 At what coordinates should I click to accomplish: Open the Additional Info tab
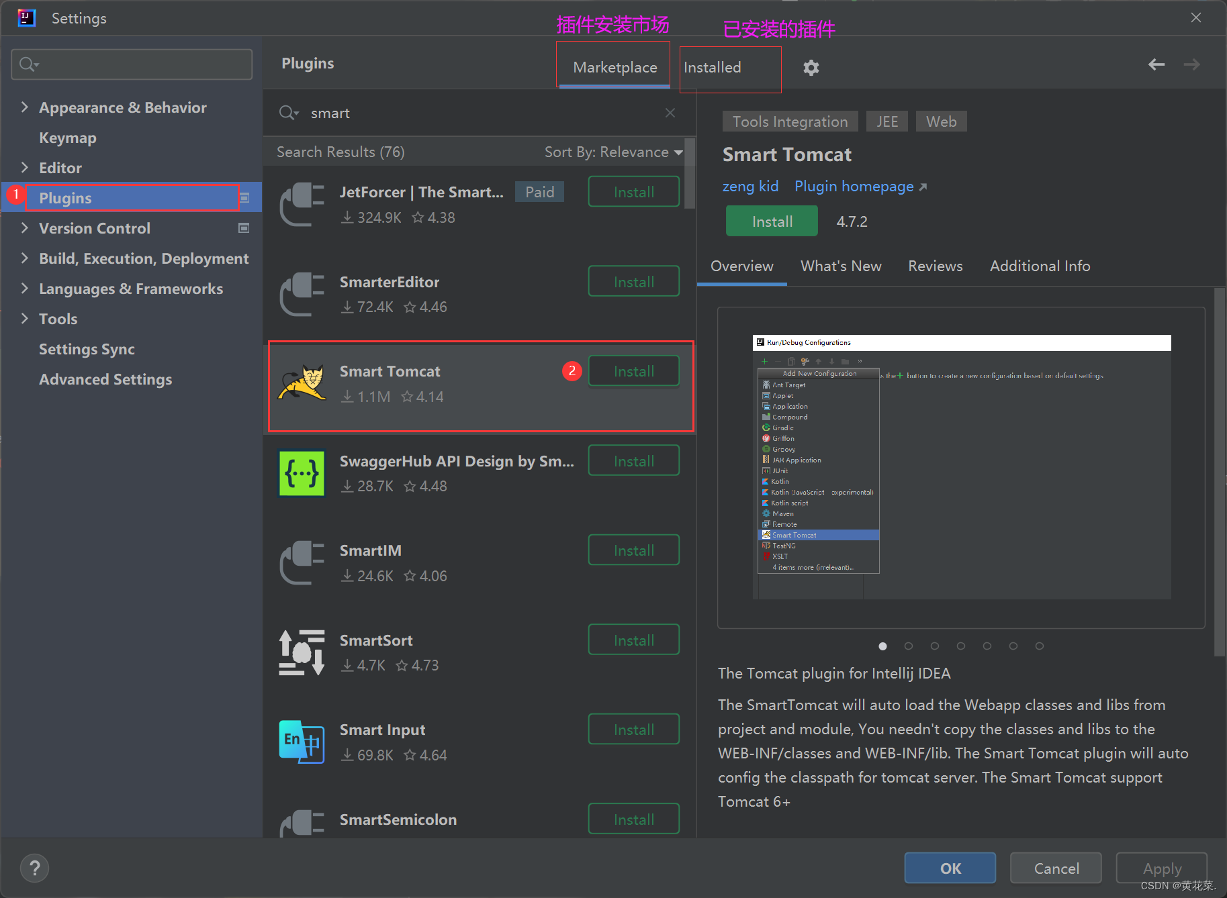click(x=1040, y=266)
